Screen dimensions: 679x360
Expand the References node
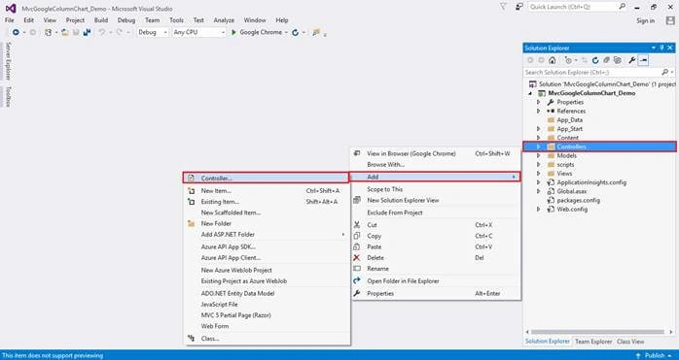(x=538, y=111)
